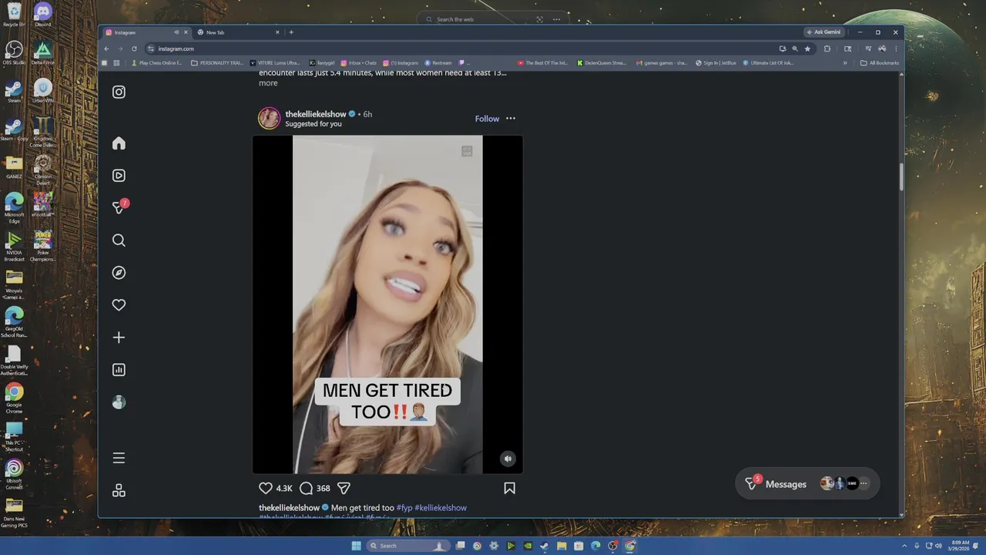Open a new browser tab with plus
The width and height of the screenshot is (986, 555).
point(291,32)
